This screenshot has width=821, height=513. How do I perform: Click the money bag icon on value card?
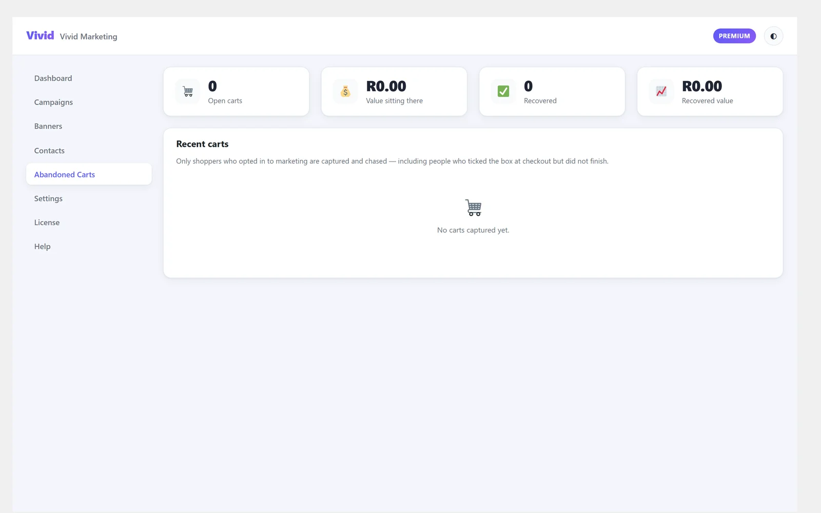[x=345, y=91]
